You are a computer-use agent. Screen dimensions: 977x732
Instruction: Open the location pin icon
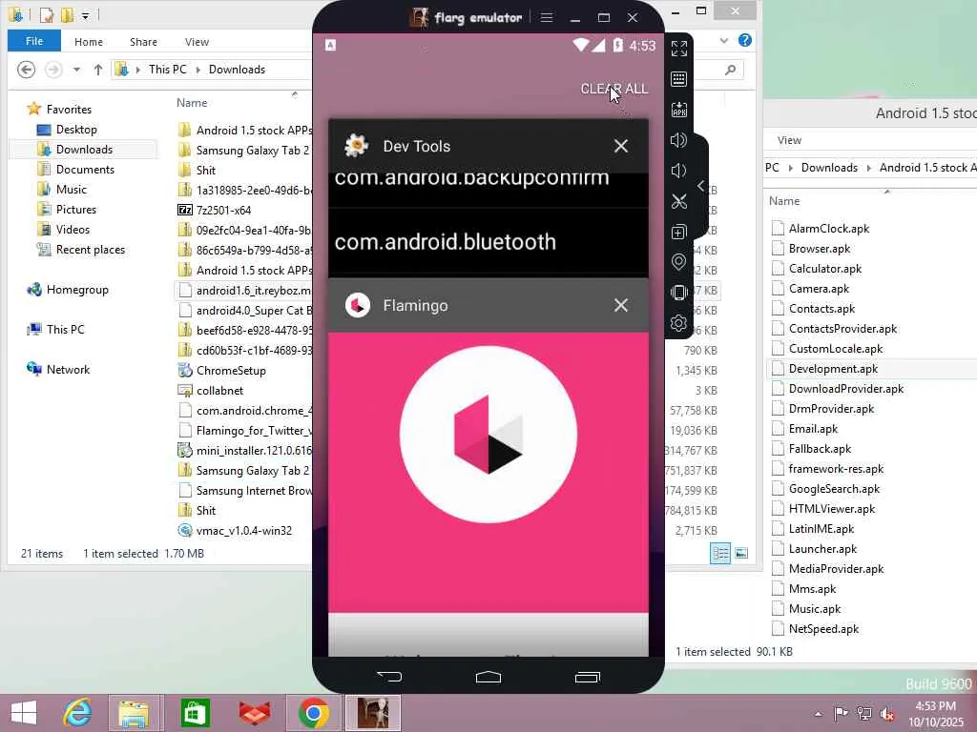coord(678,262)
